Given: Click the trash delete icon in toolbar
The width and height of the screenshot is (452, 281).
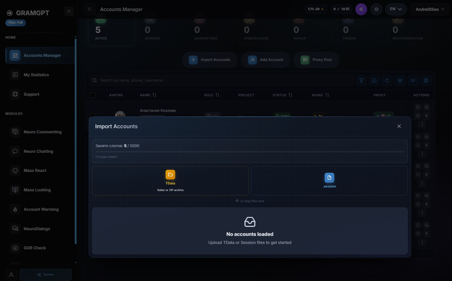Looking at the screenshot, I should [x=426, y=80].
